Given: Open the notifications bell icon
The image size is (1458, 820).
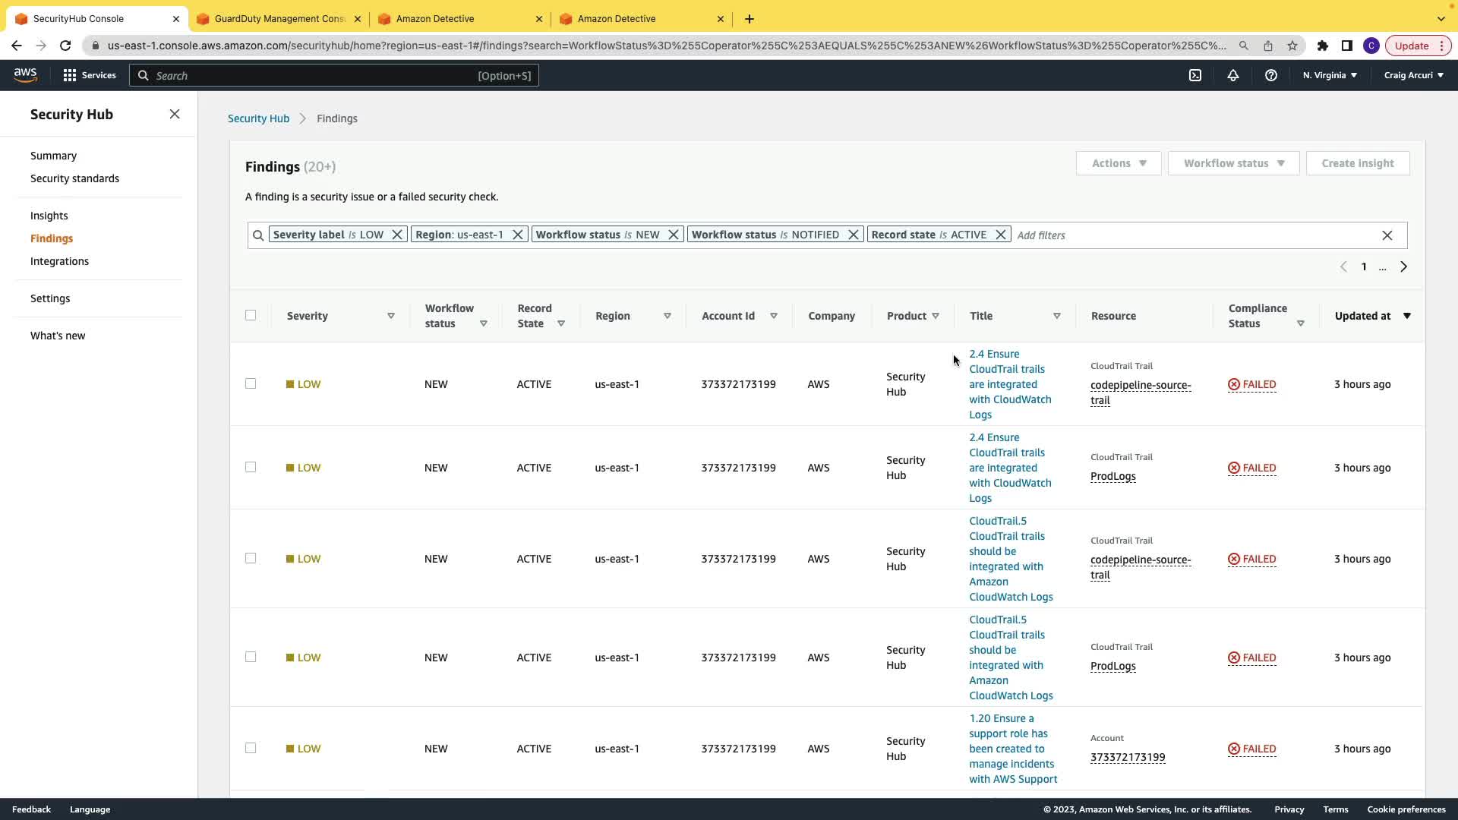Looking at the screenshot, I should 1233,75.
